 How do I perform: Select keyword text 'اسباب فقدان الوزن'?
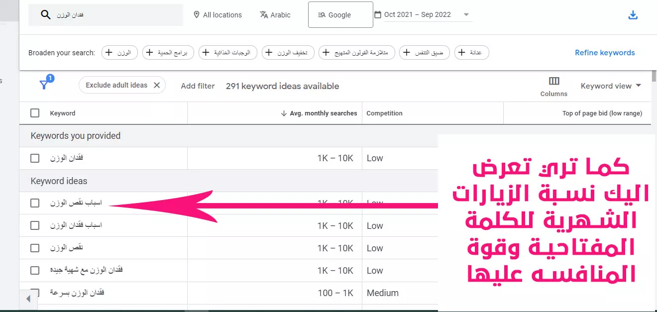coord(76,225)
